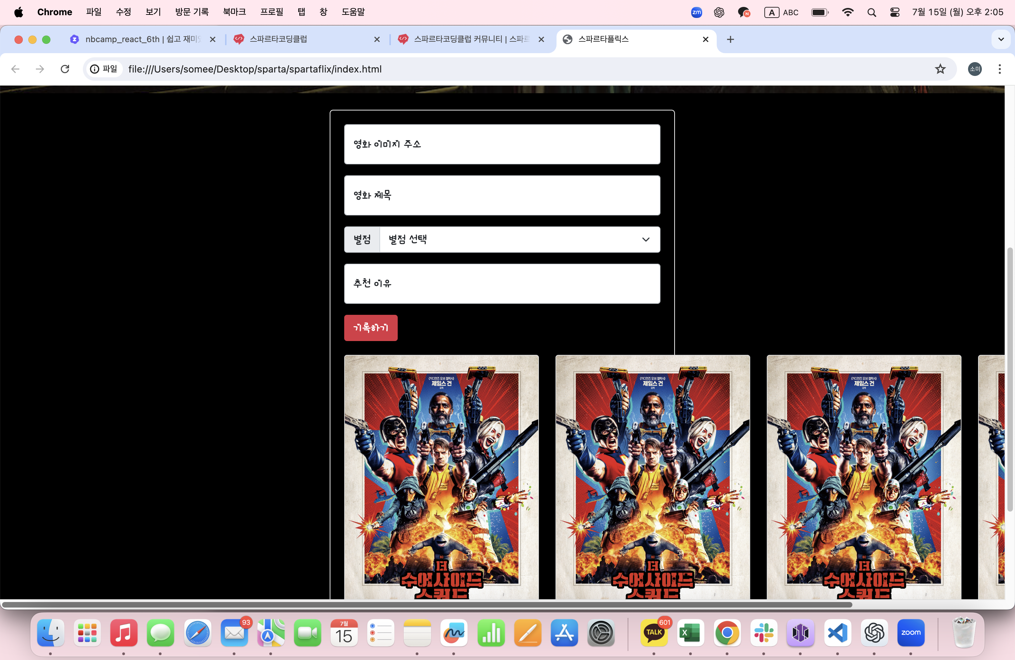This screenshot has height=660, width=1015.
Task: Switch to the 스파르타코딩클럽 tab
Action: (x=306, y=40)
